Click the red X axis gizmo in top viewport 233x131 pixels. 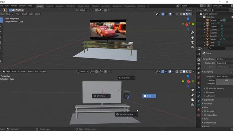[x=187, y=25]
